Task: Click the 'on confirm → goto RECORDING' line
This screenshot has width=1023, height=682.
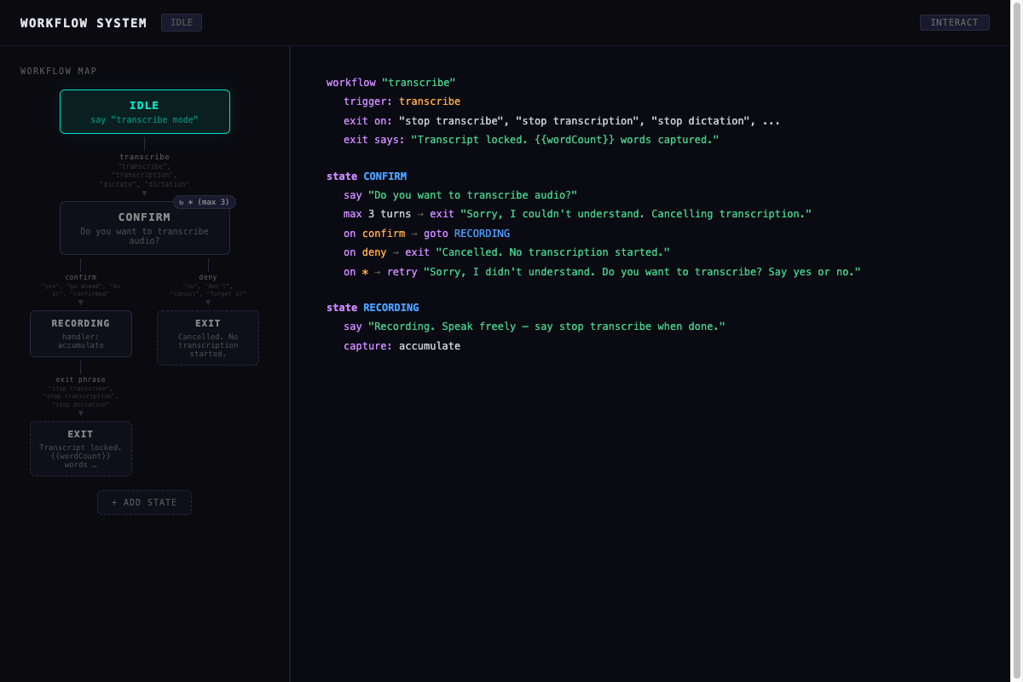Action: click(427, 234)
